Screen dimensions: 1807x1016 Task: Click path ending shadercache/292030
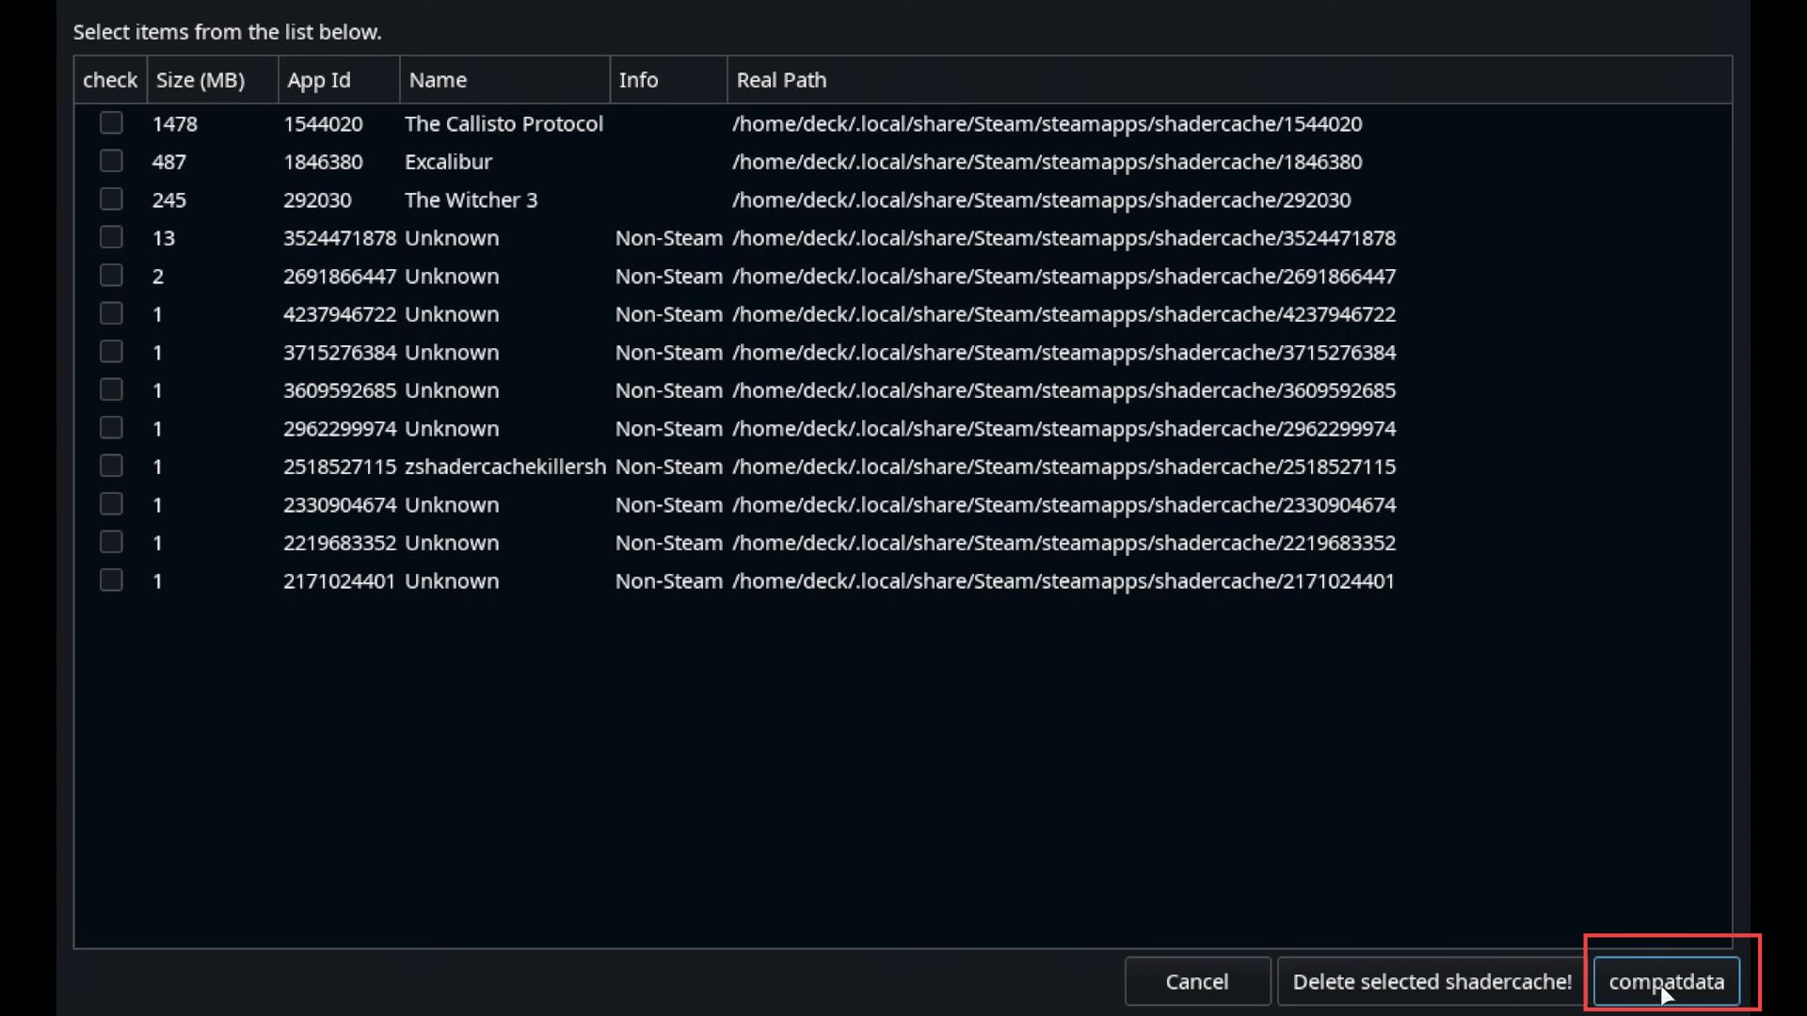pyautogui.click(x=1041, y=199)
